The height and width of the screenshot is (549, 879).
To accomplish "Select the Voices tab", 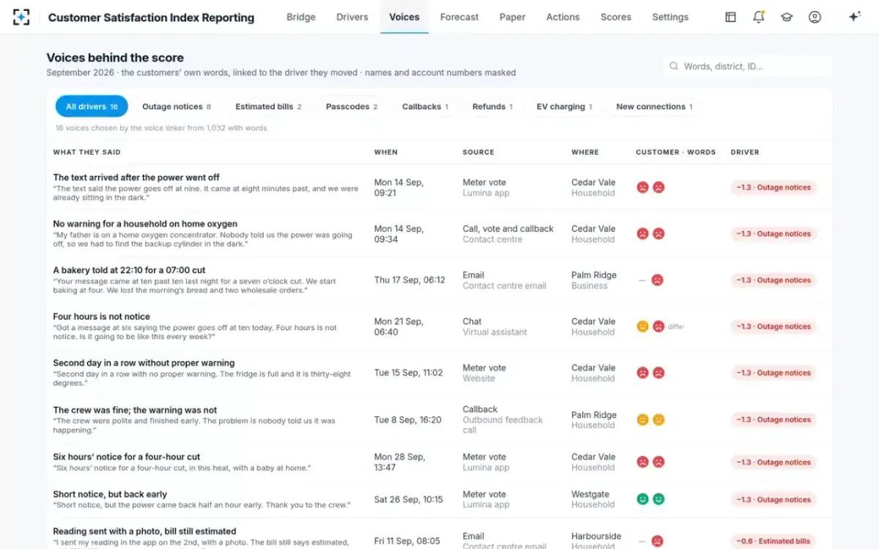I will (404, 17).
